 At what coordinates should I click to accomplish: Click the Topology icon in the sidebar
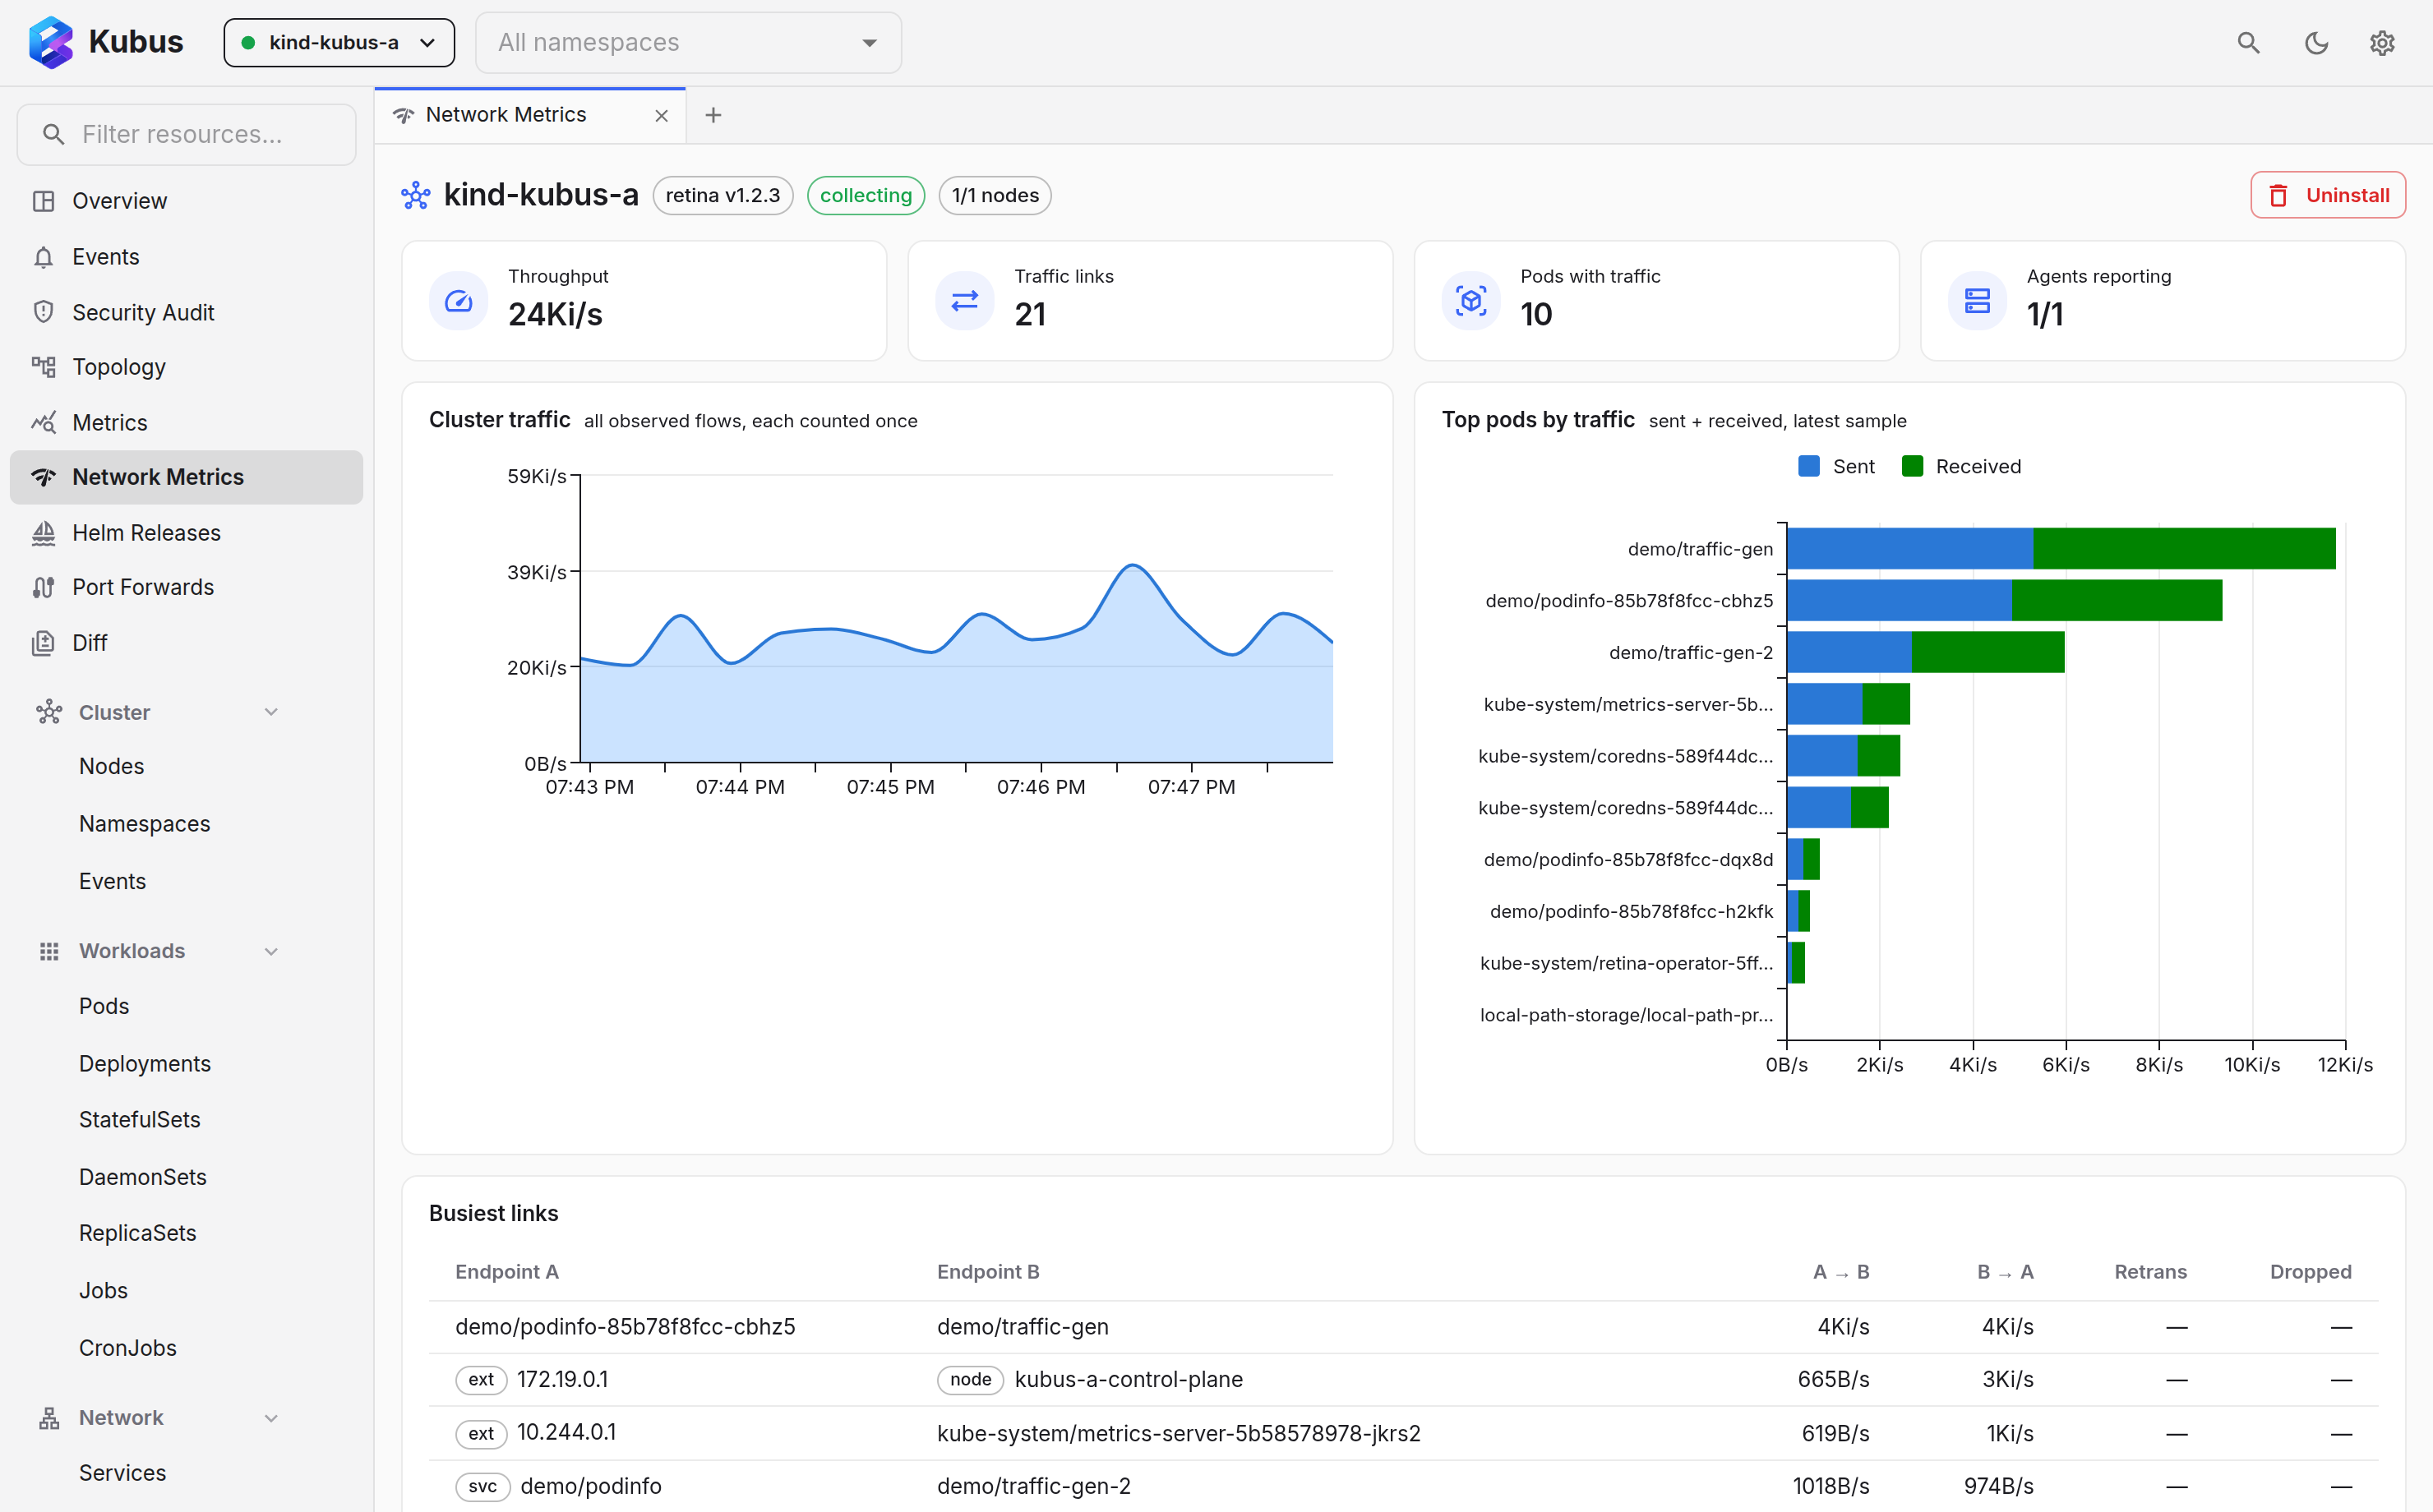click(x=43, y=367)
